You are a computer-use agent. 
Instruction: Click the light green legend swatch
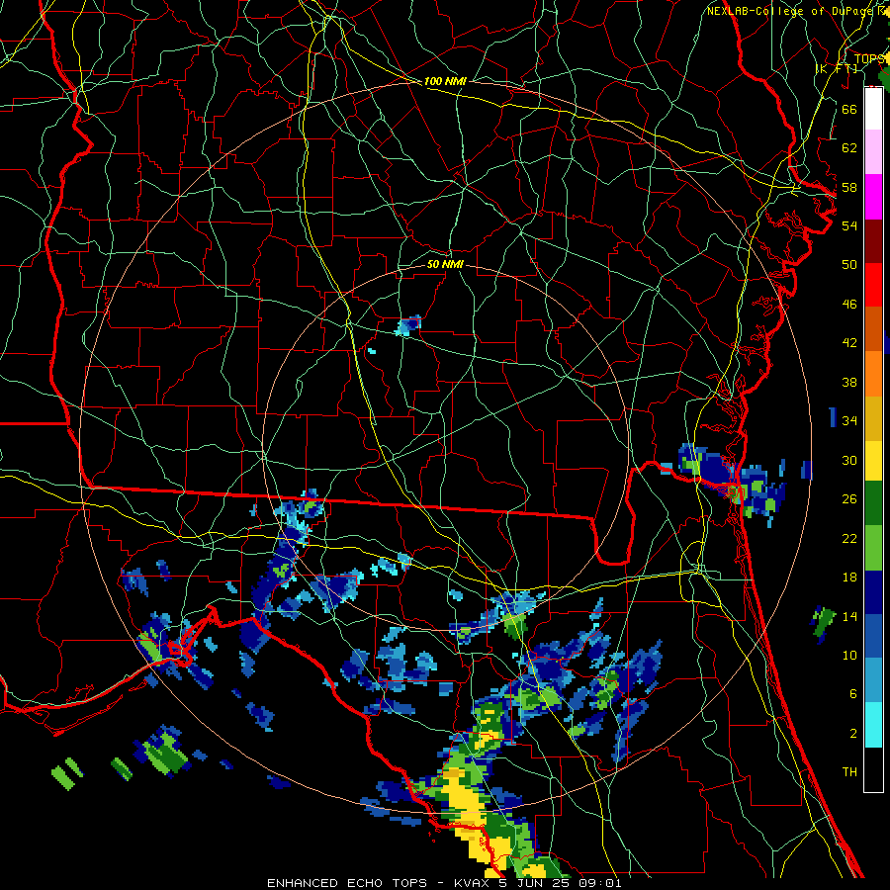(x=873, y=548)
